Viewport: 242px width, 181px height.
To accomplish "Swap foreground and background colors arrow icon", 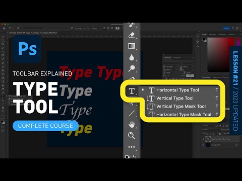I will click(x=135, y=156).
